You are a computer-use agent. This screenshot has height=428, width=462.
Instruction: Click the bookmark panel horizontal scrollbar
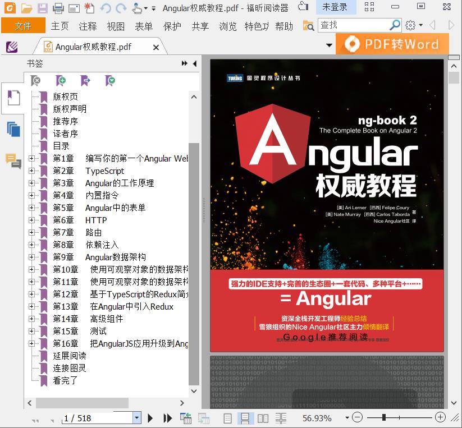pos(82,403)
